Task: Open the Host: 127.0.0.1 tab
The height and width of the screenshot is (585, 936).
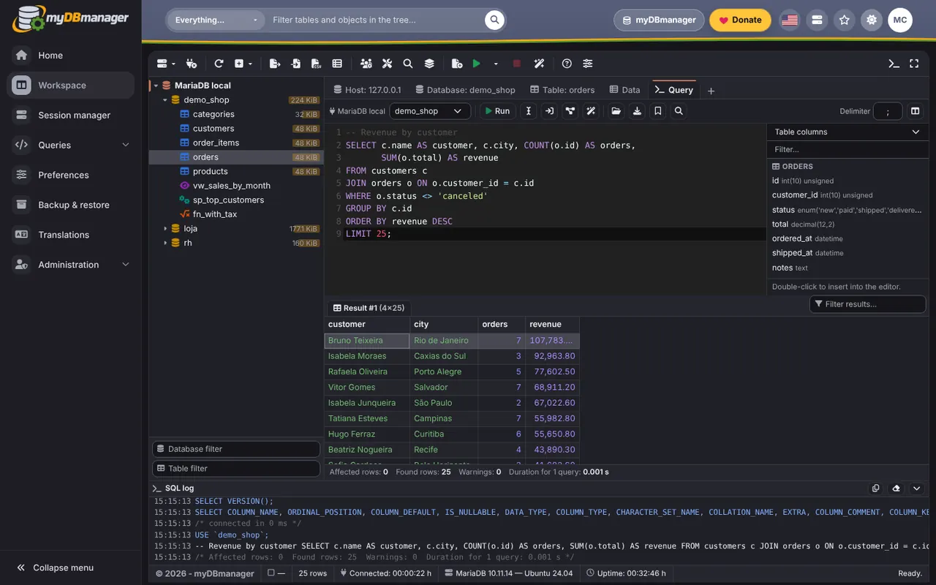Action: click(367, 90)
